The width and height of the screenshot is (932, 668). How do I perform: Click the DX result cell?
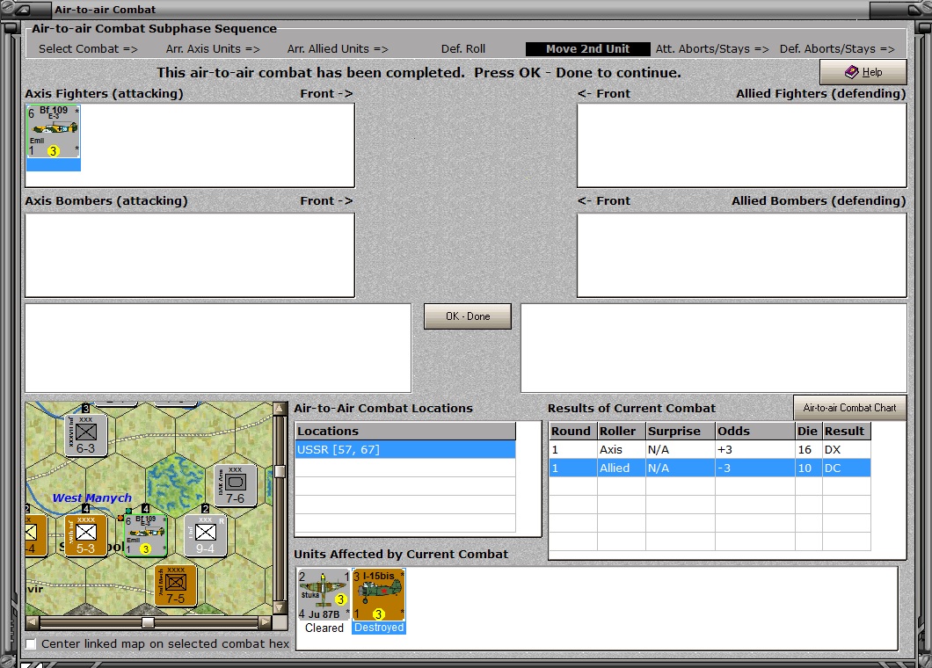click(x=847, y=450)
